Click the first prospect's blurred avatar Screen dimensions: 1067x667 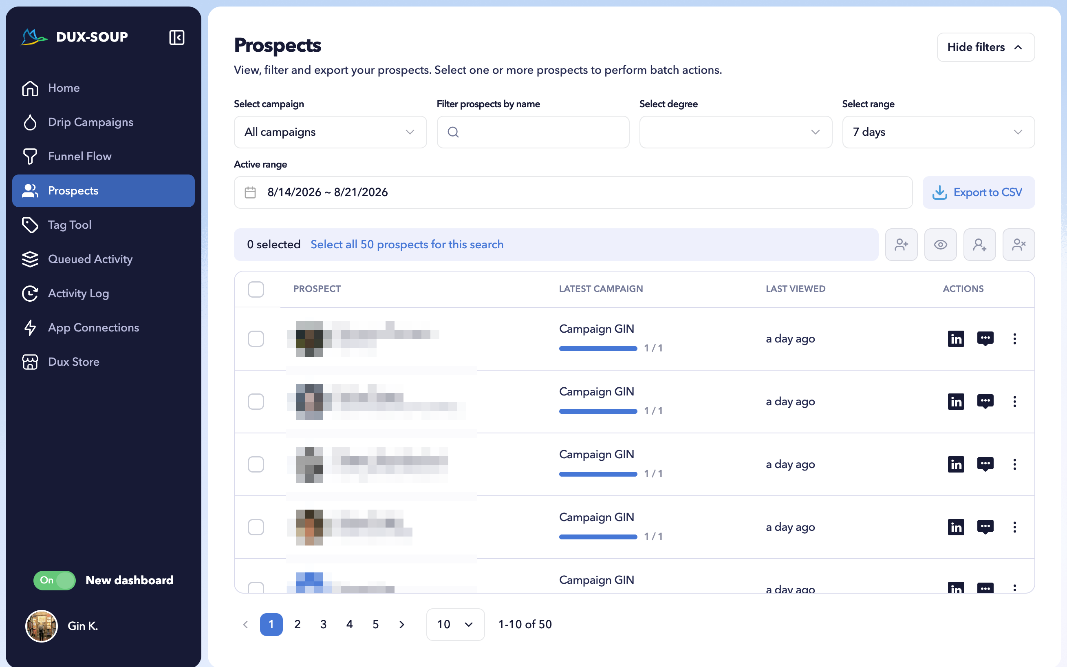click(x=309, y=339)
